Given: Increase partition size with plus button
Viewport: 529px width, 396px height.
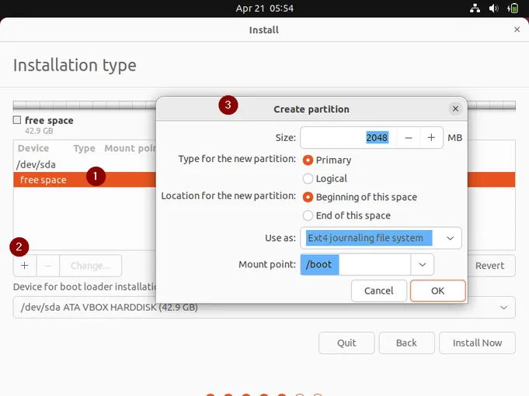Looking at the screenshot, I should point(431,138).
